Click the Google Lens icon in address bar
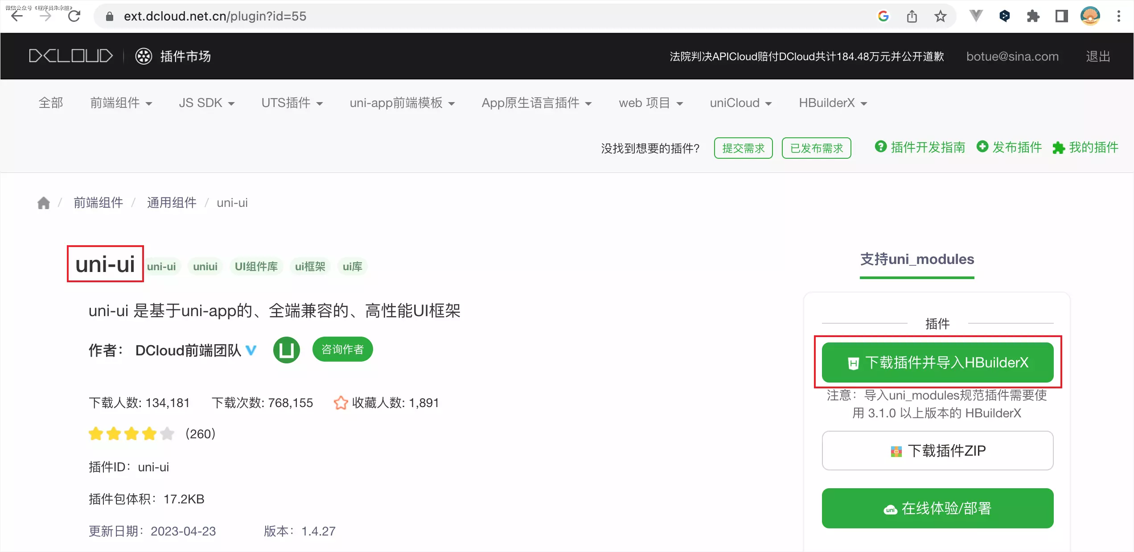The width and height of the screenshot is (1134, 552). point(883,16)
